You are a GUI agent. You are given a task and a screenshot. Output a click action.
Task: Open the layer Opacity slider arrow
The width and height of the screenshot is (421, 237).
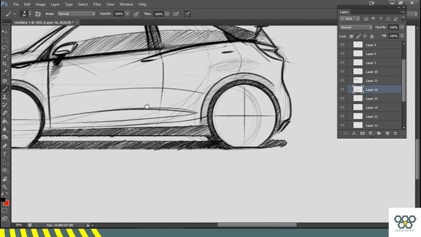click(x=402, y=28)
